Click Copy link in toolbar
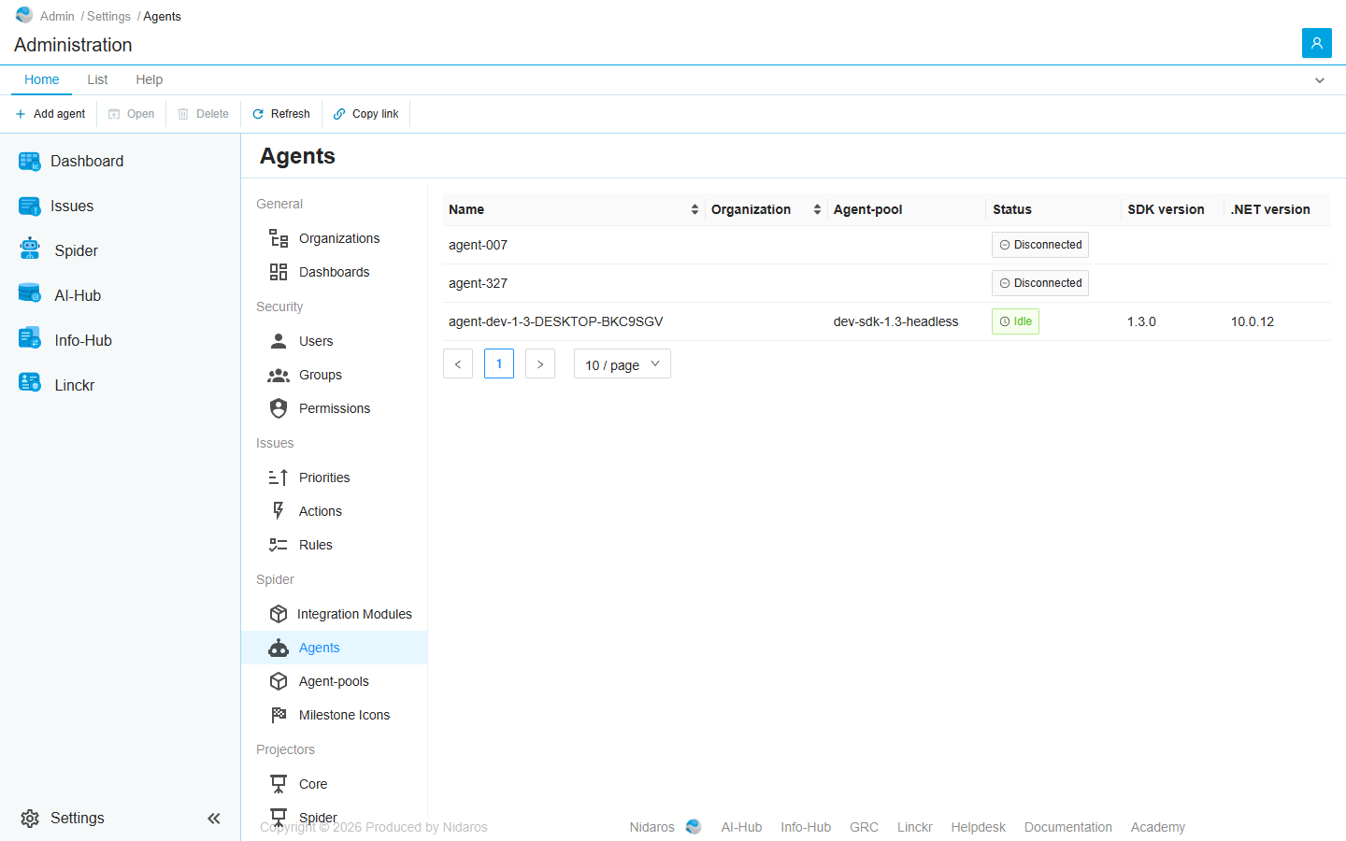The width and height of the screenshot is (1346, 841). (x=366, y=114)
